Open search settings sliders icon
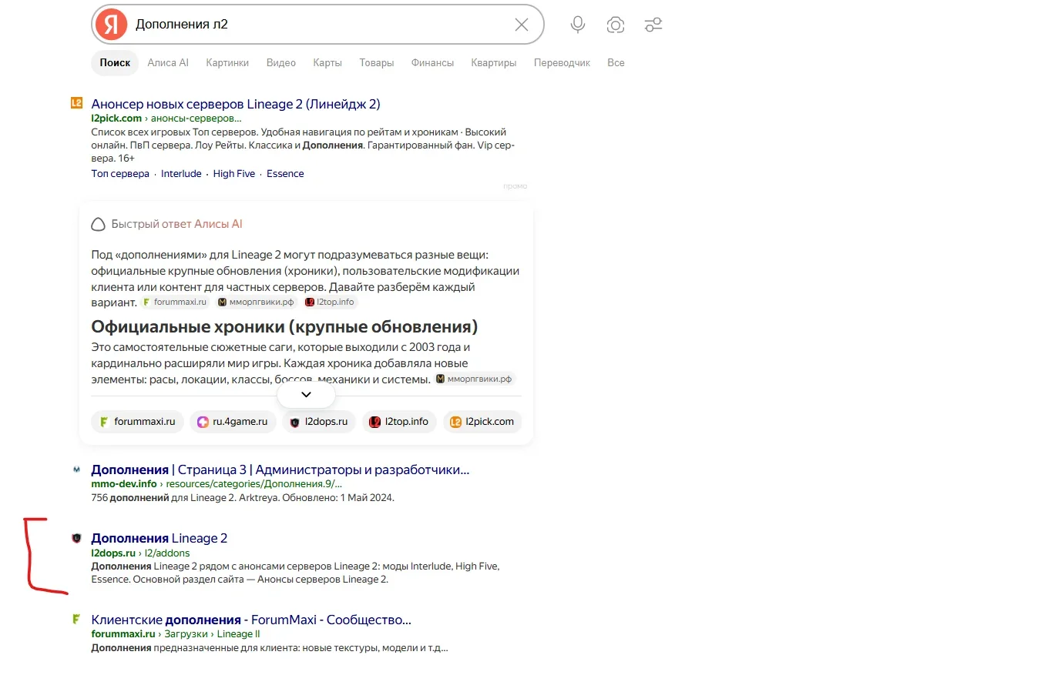 coord(653,25)
